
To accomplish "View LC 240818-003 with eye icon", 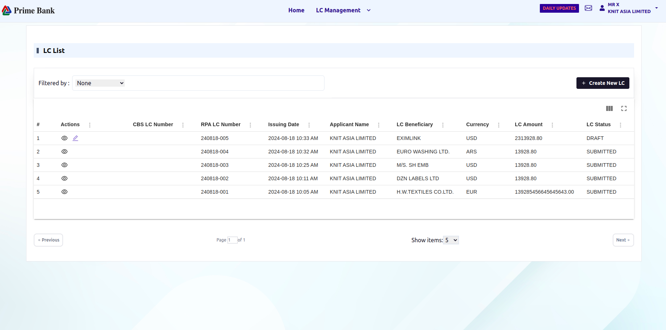I will click(x=65, y=165).
